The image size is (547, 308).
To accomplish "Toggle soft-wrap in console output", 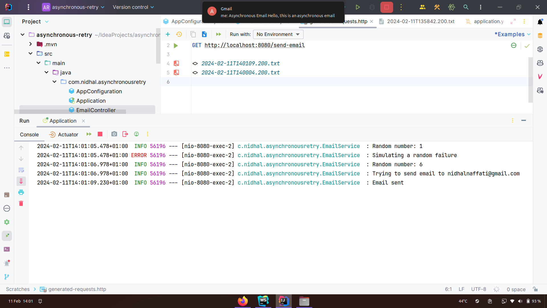I will (x=21, y=170).
